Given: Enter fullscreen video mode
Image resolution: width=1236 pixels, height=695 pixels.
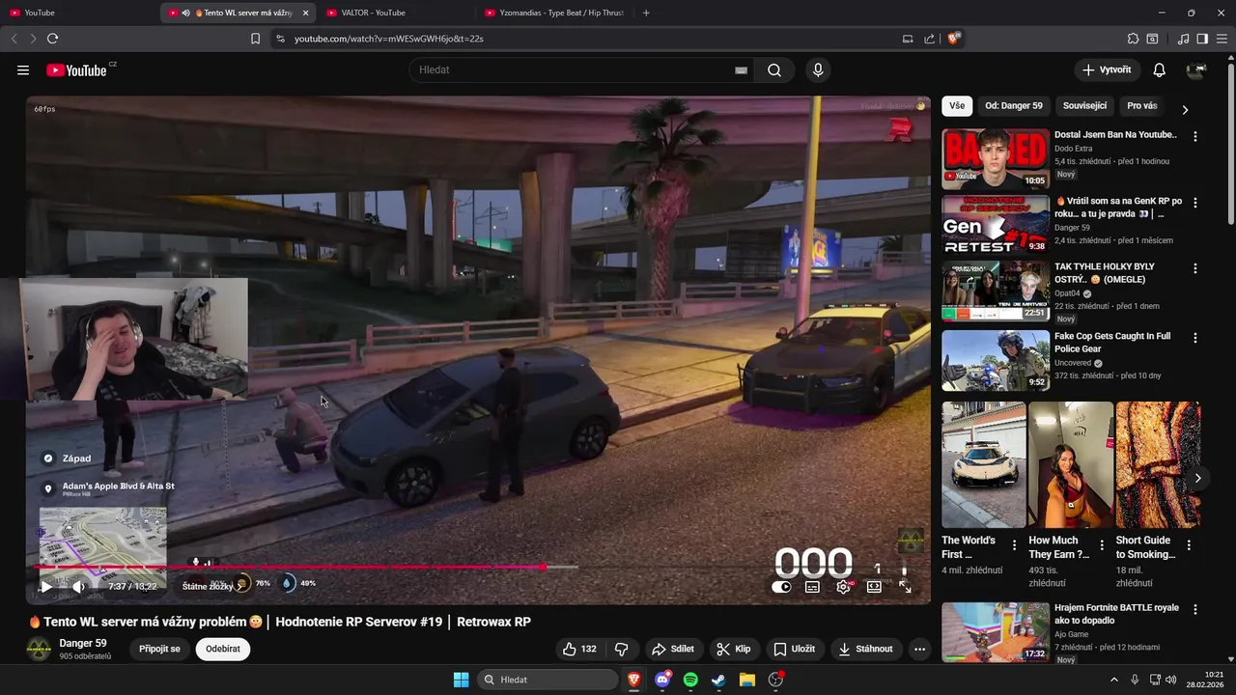Looking at the screenshot, I should [905, 587].
